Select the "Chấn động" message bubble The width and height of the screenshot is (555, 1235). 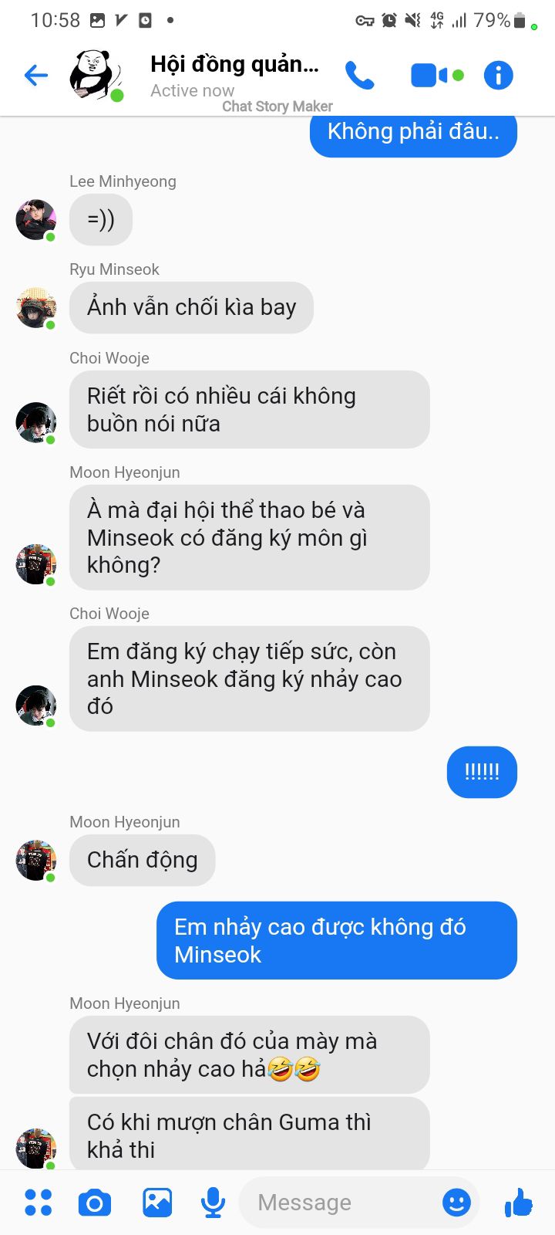click(x=142, y=860)
